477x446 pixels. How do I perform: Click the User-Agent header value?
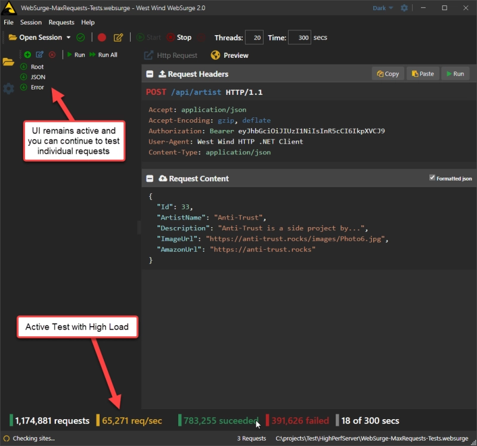click(x=250, y=142)
